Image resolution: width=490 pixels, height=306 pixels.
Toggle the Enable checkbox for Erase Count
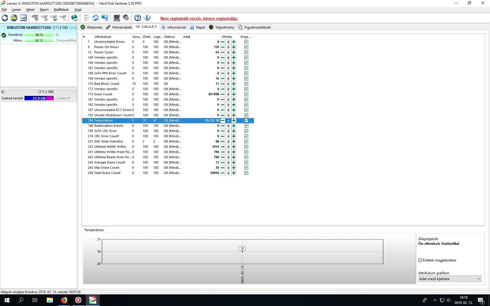(x=246, y=94)
